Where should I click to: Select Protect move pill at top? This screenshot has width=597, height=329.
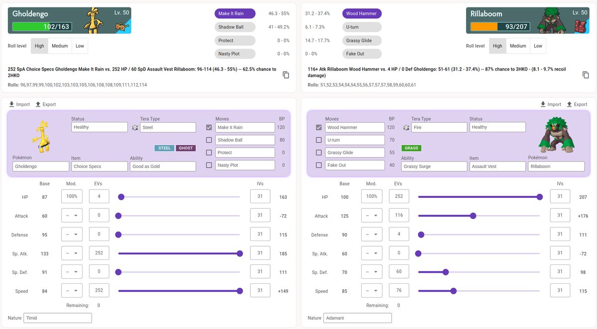tap(235, 41)
